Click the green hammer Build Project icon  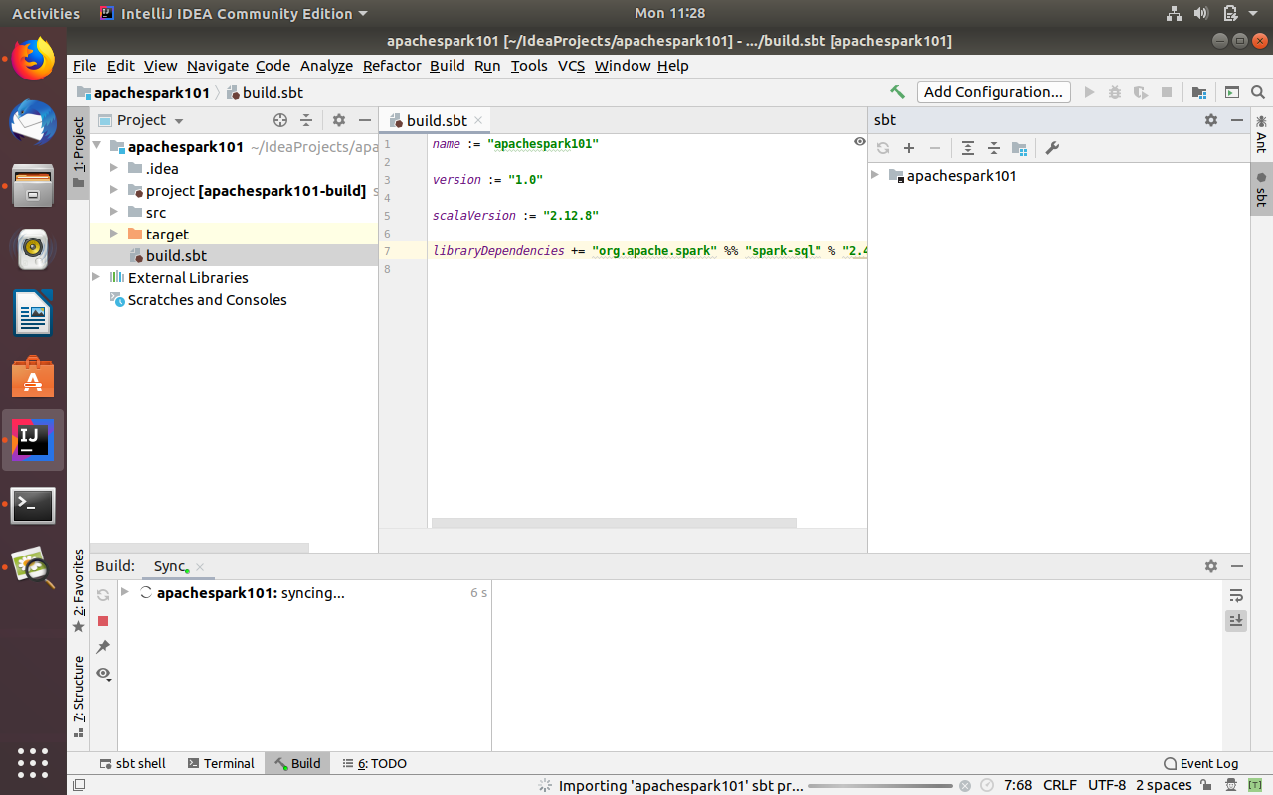pos(897,92)
